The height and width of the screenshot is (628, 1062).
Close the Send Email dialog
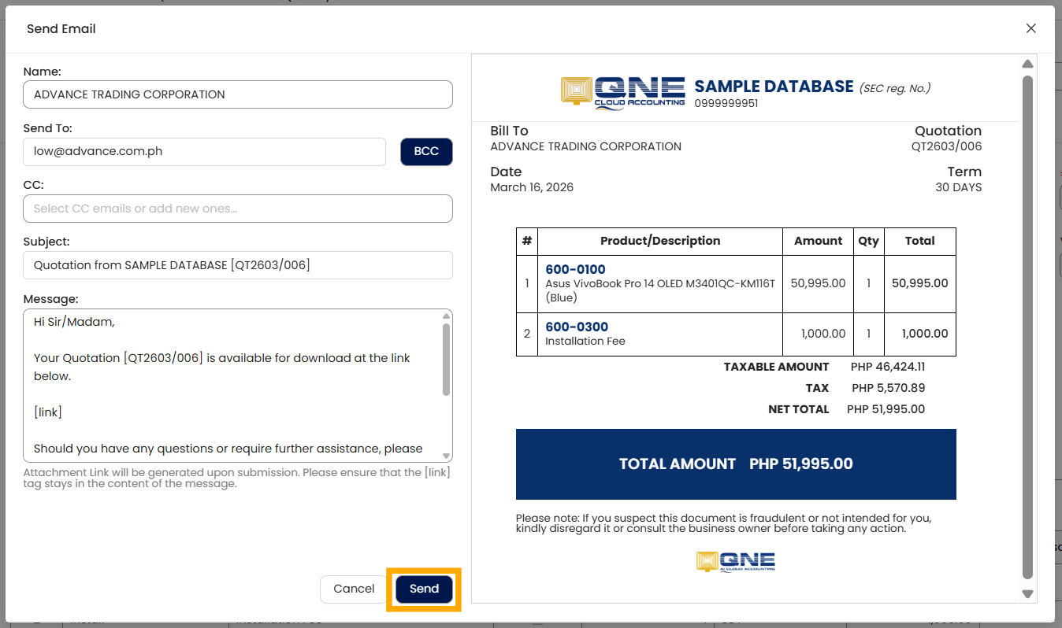[1030, 28]
